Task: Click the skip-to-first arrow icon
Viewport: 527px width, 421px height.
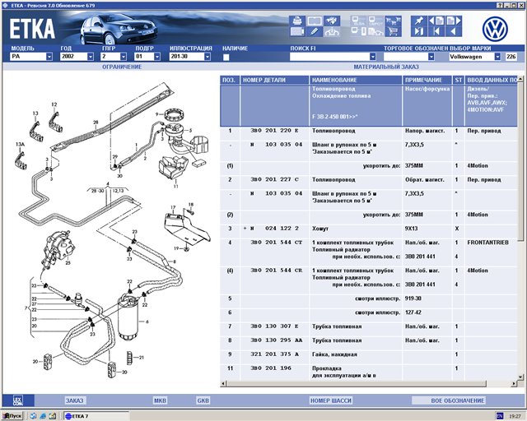Action: pos(436,32)
